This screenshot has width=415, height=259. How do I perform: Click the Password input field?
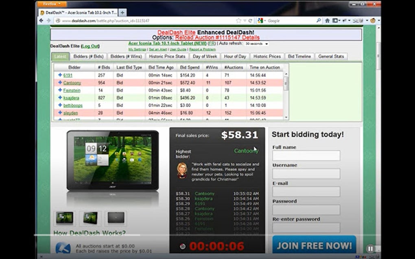(306, 210)
